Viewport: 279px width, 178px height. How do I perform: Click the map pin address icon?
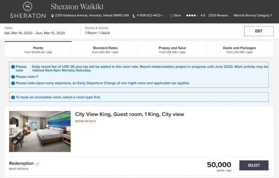point(53,16)
